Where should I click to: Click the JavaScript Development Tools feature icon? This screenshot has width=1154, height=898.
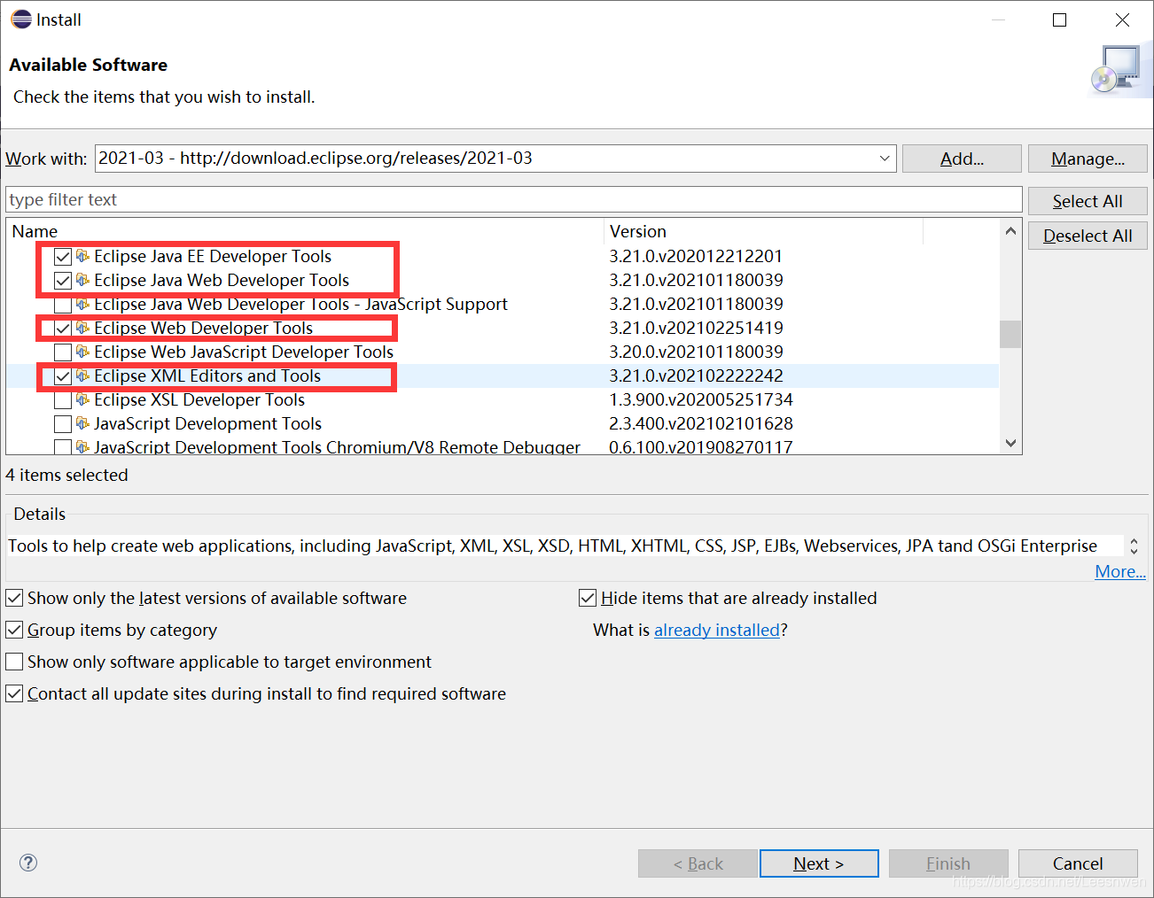[82, 423]
